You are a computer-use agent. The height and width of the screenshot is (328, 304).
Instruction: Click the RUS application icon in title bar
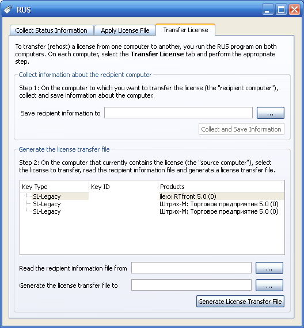click(x=8, y=9)
